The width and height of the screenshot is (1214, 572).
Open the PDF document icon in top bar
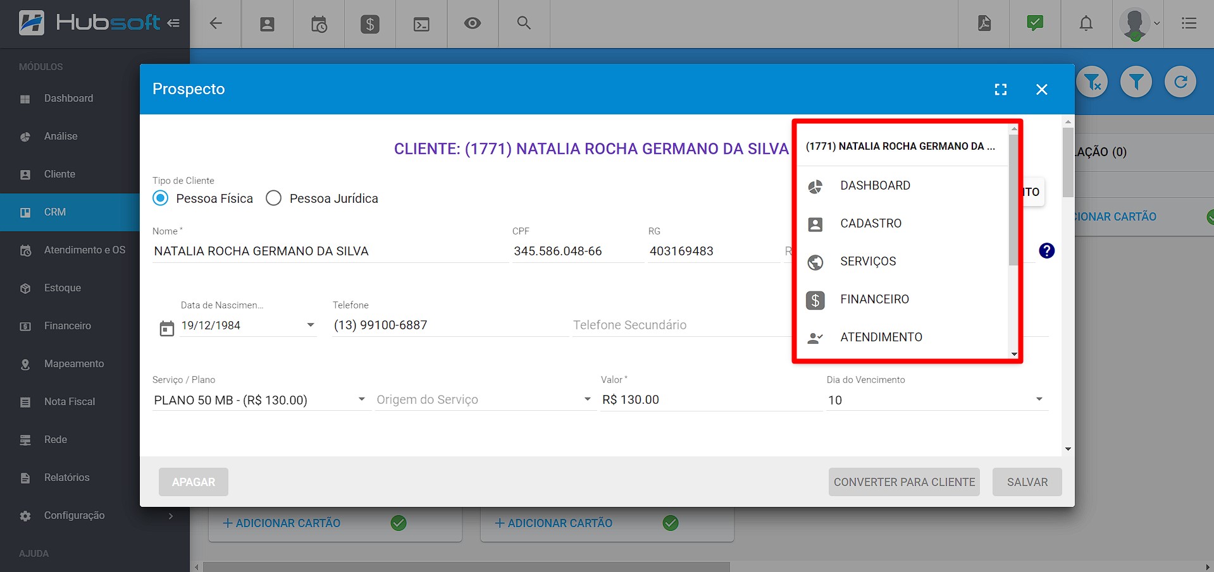(x=984, y=23)
